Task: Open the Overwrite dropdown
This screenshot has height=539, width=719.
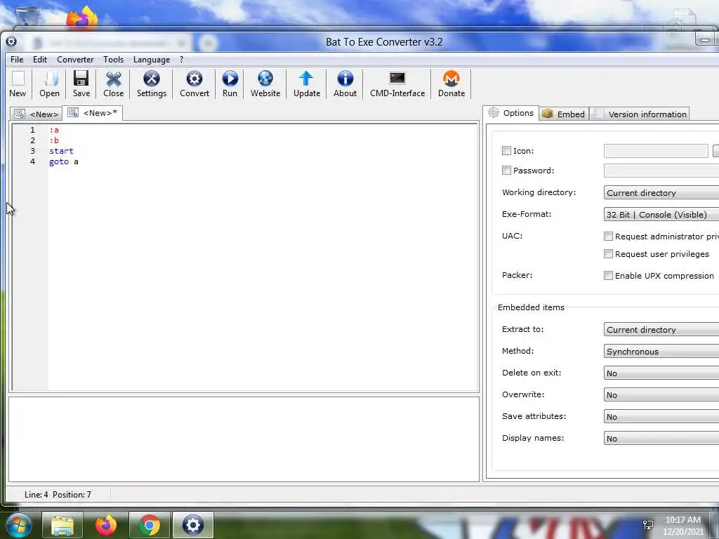Action: pyautogui.click(x=661, y=394)
